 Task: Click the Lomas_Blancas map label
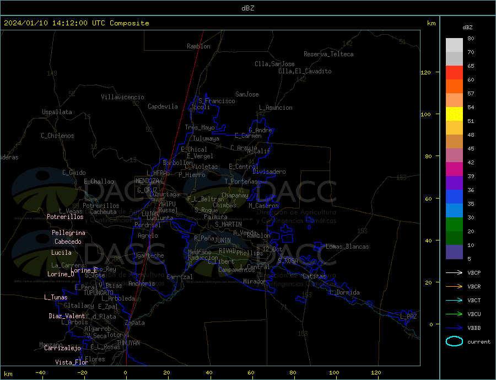(347, 247)
